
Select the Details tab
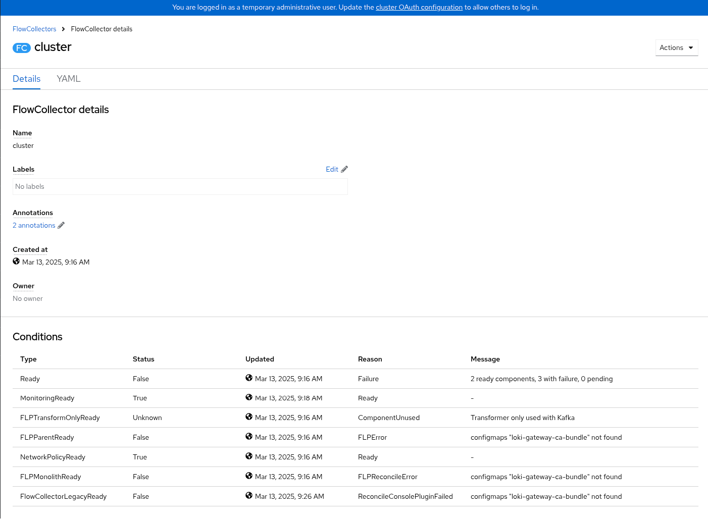point(26,79)
